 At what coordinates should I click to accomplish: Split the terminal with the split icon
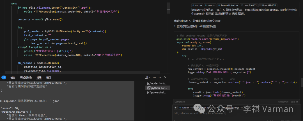click(146, 77)
